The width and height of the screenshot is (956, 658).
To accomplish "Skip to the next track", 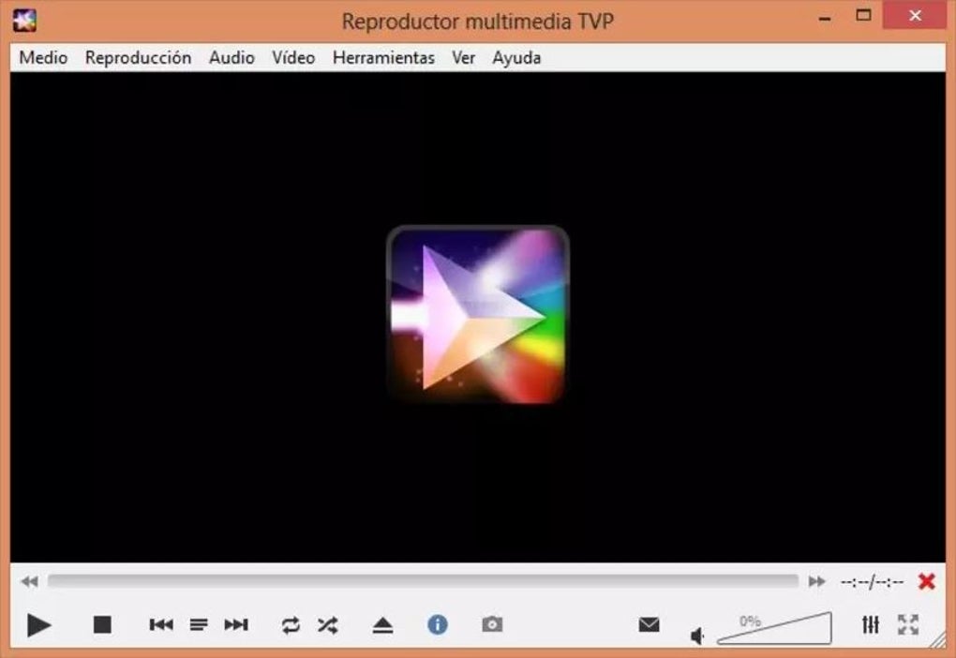I will pyautogui.click(x=237, y=622).
